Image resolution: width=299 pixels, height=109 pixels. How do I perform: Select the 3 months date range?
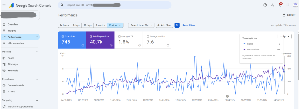tap(100, 25)
